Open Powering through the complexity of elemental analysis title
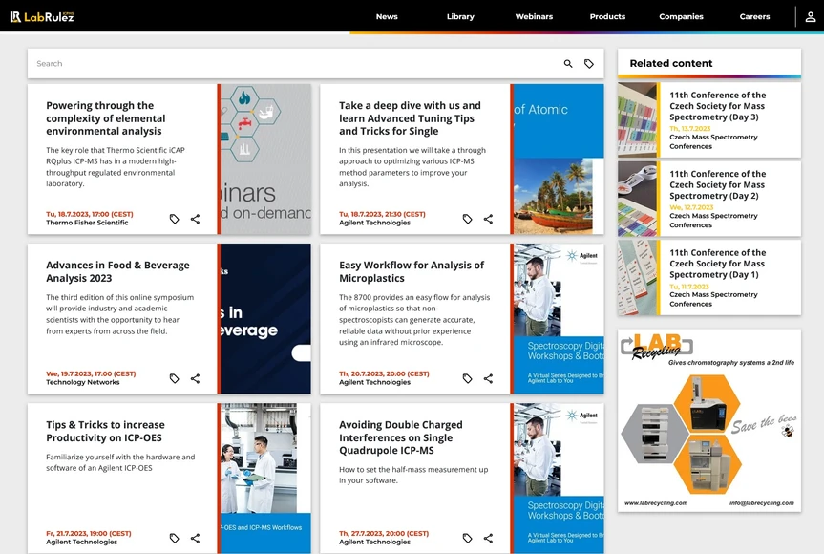The image size is (824, 554). coord(106,118)
